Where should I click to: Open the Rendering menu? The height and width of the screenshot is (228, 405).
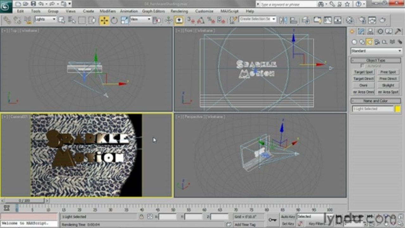(x=179, y=11)
